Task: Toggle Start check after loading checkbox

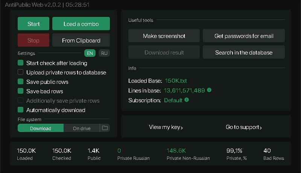Action: pos(21,63)
